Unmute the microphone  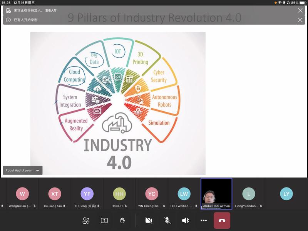tap(167, 221)
